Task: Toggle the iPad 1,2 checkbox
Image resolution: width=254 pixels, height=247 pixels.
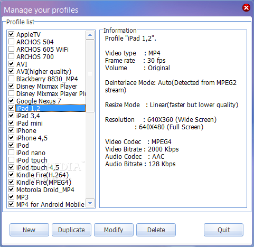Action: pos(12,108)
